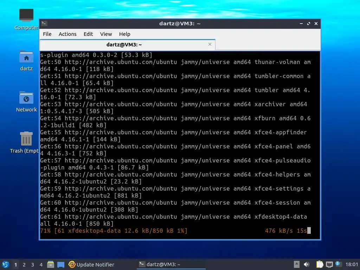Switch to workspace 4 in pager

pos(41,265)
